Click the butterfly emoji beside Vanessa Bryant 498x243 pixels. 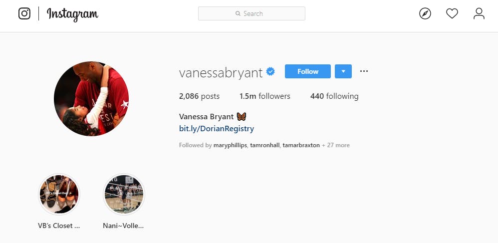242,117
